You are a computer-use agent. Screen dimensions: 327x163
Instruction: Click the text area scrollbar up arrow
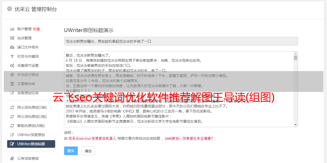point(295,54)
